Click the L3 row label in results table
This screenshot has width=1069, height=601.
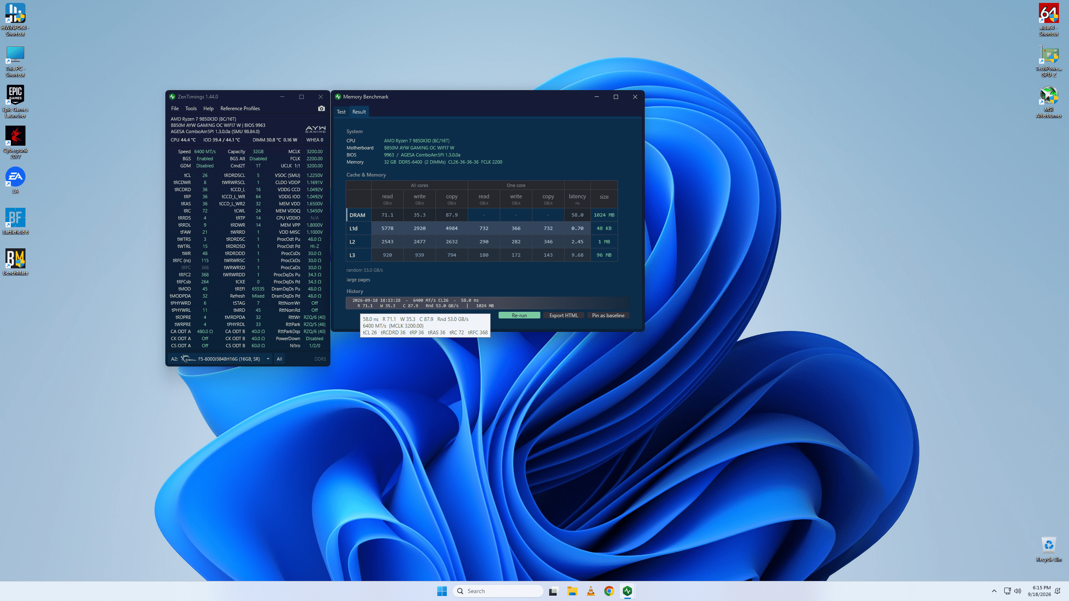coord(352,255)
